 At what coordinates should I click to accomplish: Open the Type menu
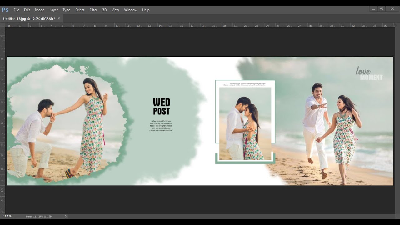tap(66, 10)
